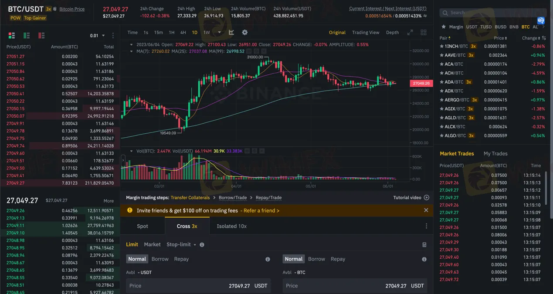
Task: Click the Refer a friend link
Action: click(261, 210)
